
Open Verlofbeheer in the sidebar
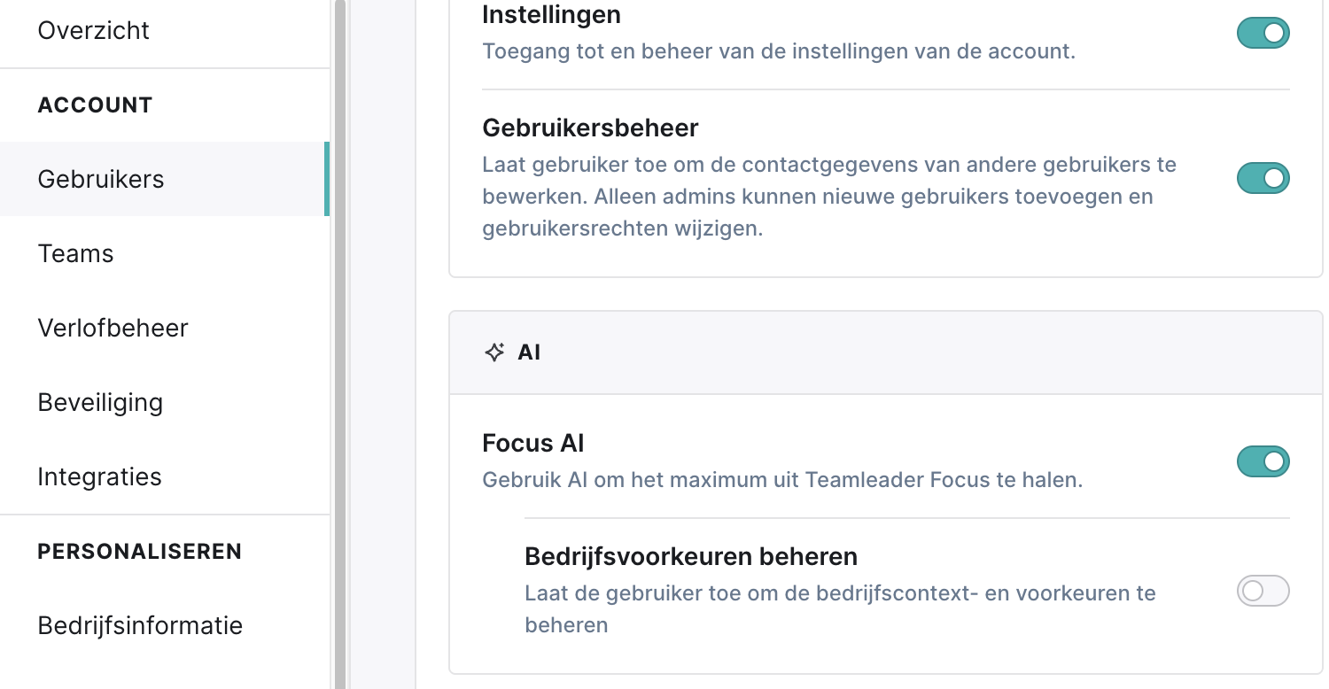click(113, 328)
